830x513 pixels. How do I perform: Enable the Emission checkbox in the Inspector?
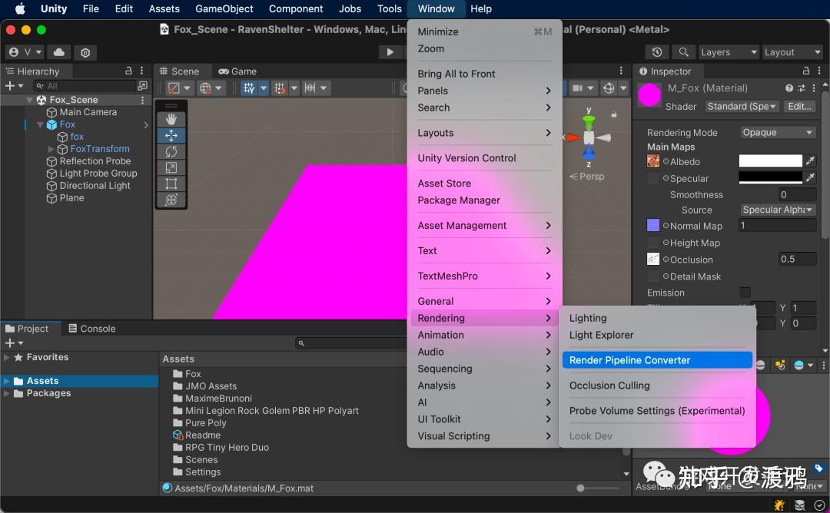(x=745, y=293)
